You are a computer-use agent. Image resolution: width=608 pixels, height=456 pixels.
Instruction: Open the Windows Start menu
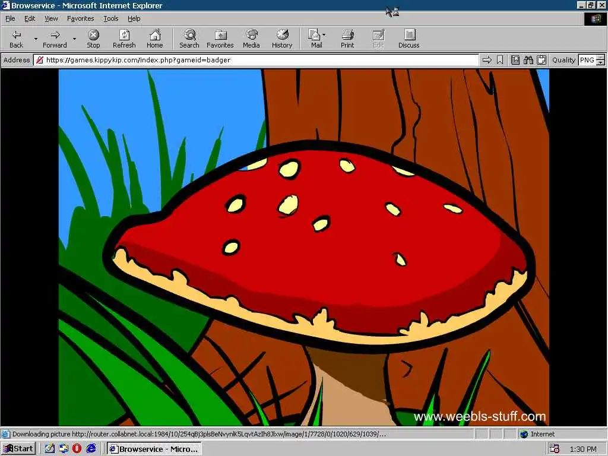pos(18,449)
